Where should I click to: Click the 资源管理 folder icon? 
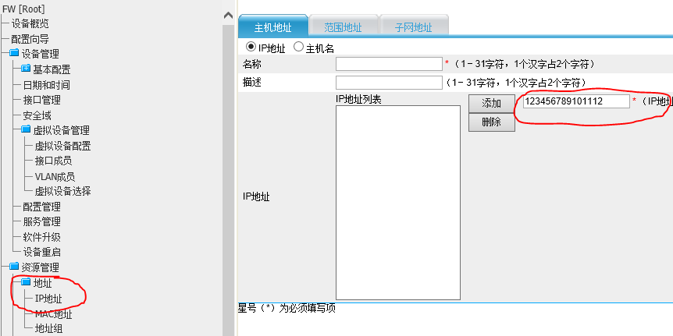click(x=14, y=267)
